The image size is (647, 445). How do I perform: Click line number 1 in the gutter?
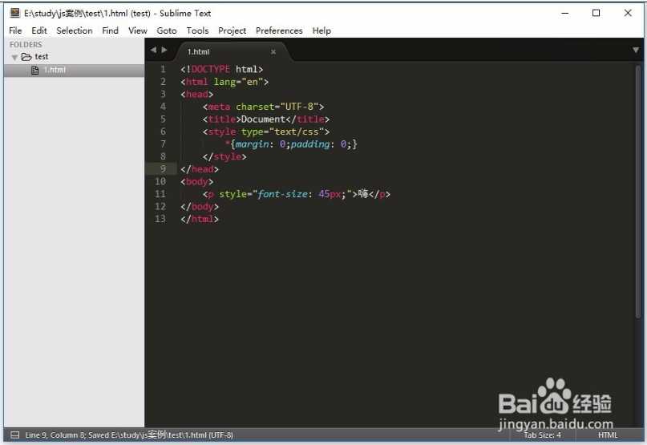[163, 69]
